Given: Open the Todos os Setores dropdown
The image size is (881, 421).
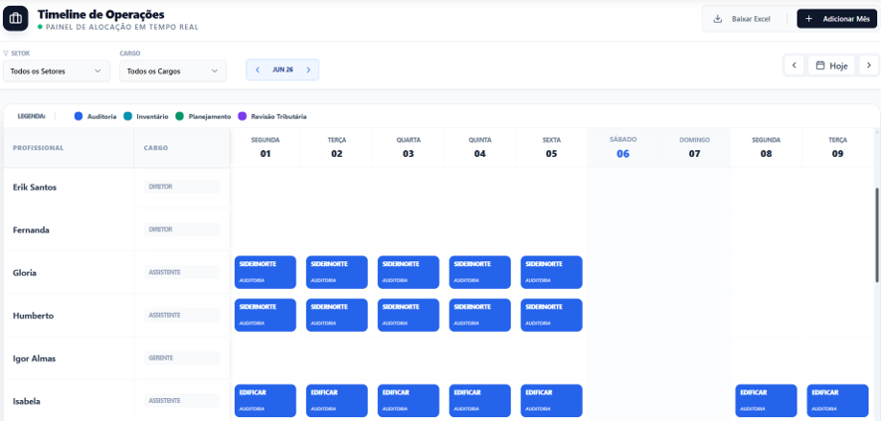Looking at the screenshot, I should (x=57, y=71).
